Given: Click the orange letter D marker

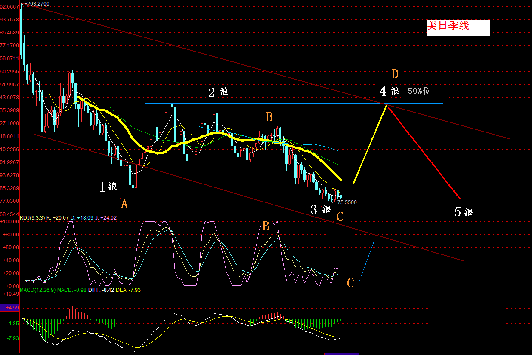Looking at the screenshot, I should 395,74.
